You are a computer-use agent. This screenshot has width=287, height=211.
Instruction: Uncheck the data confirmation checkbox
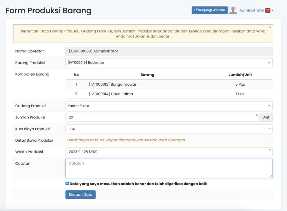pyautogui.click(x=67, y=184)
